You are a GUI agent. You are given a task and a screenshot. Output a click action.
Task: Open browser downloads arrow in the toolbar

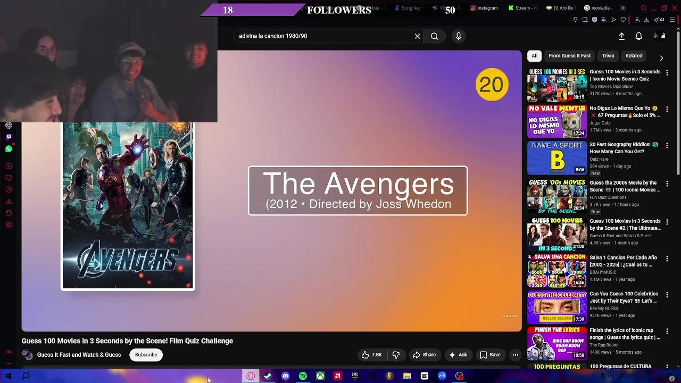click(646, 20)
